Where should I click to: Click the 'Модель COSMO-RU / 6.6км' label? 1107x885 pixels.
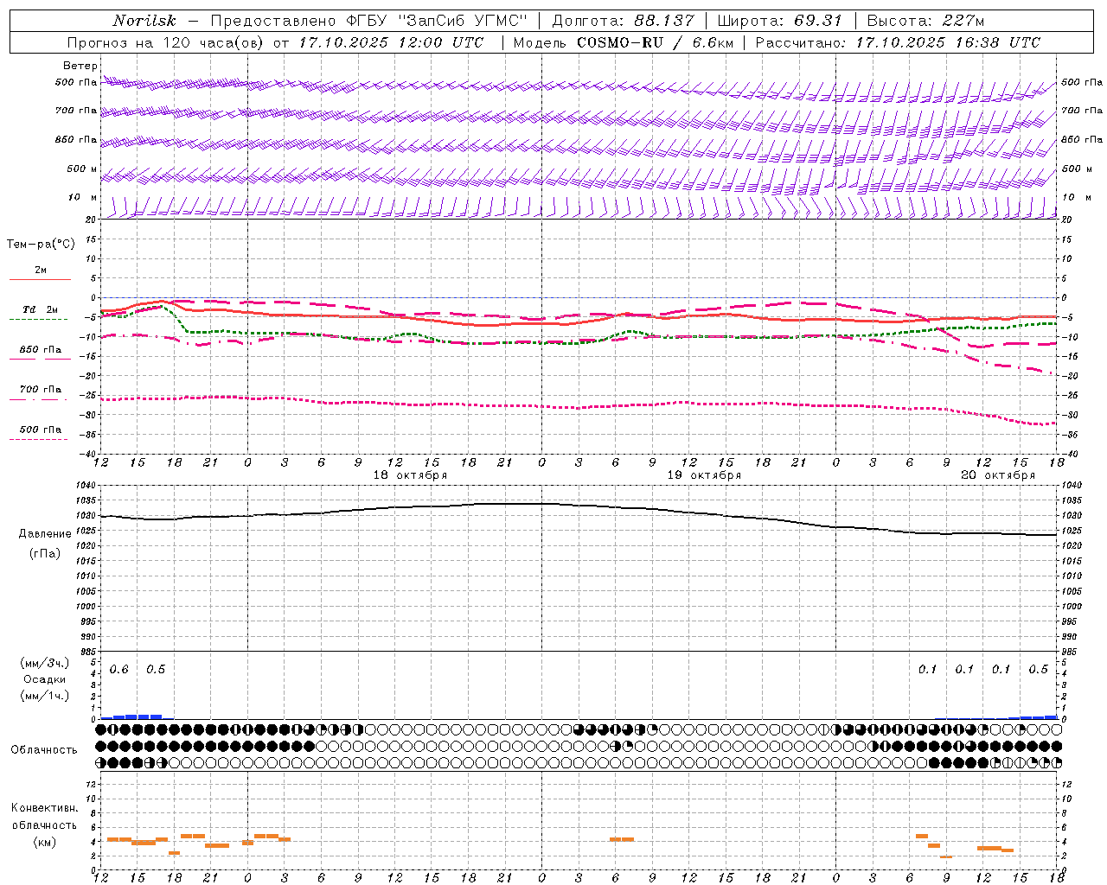click(623, 42)
